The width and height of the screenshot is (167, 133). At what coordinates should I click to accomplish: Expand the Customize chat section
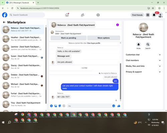[x=143, y=55]
